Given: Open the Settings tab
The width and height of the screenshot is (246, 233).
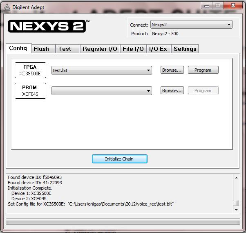Looking at the screenshot, I should (x=185, y=49).
